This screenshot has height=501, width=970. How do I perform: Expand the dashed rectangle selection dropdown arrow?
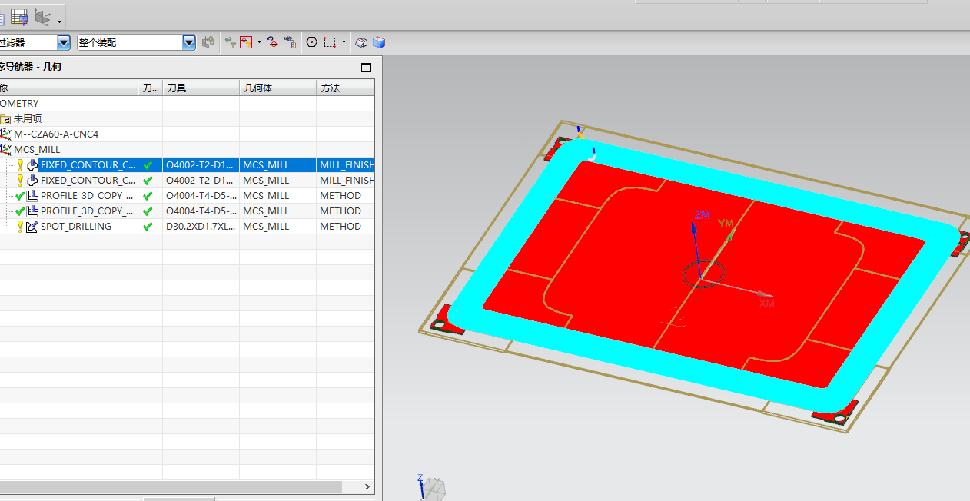[x=344, y=42]
